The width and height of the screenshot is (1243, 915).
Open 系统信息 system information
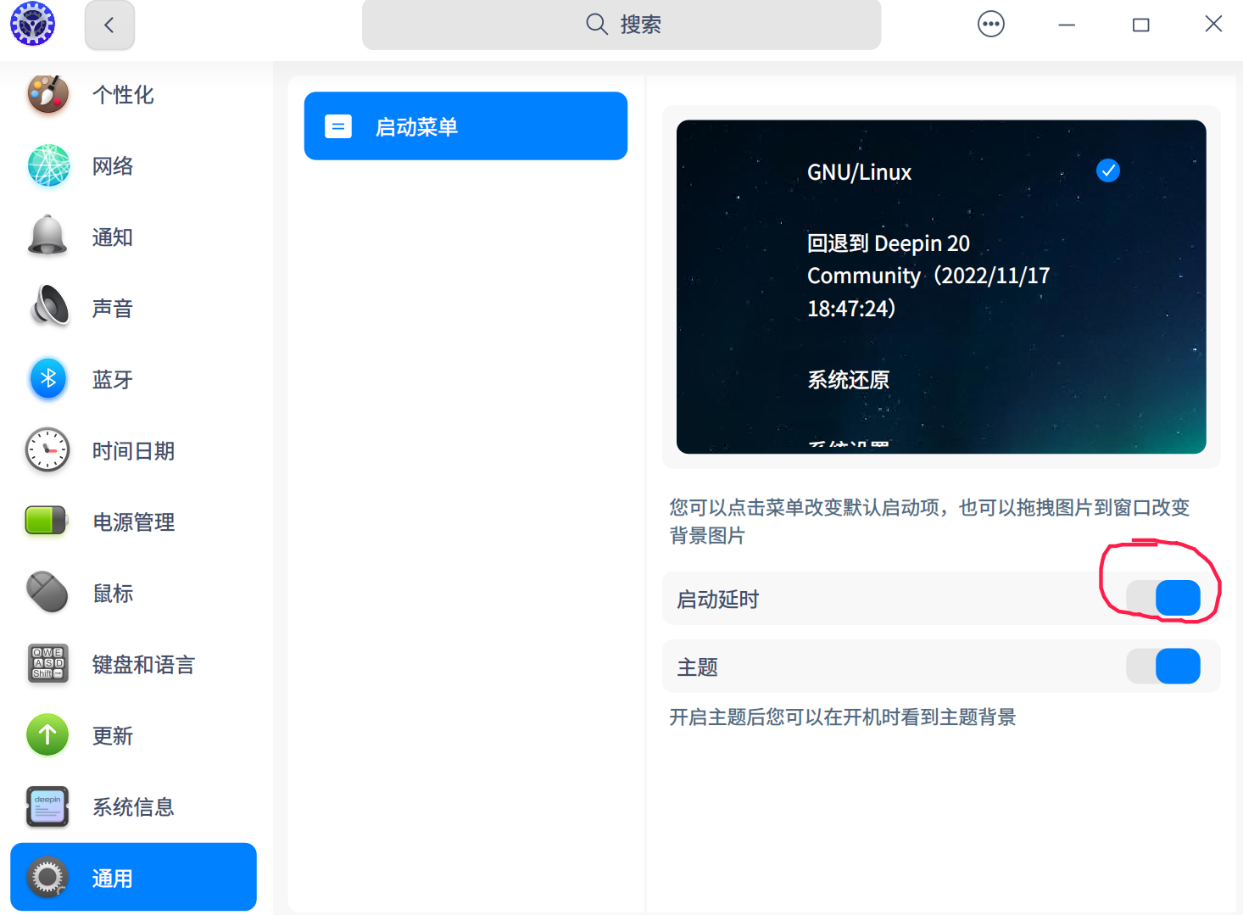tap(47, 806)
